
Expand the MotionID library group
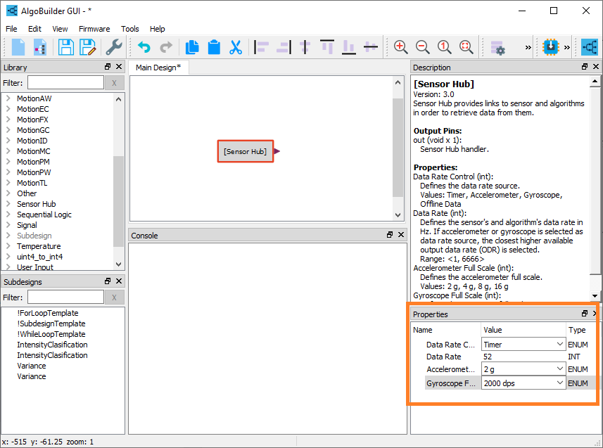(8, 141)
